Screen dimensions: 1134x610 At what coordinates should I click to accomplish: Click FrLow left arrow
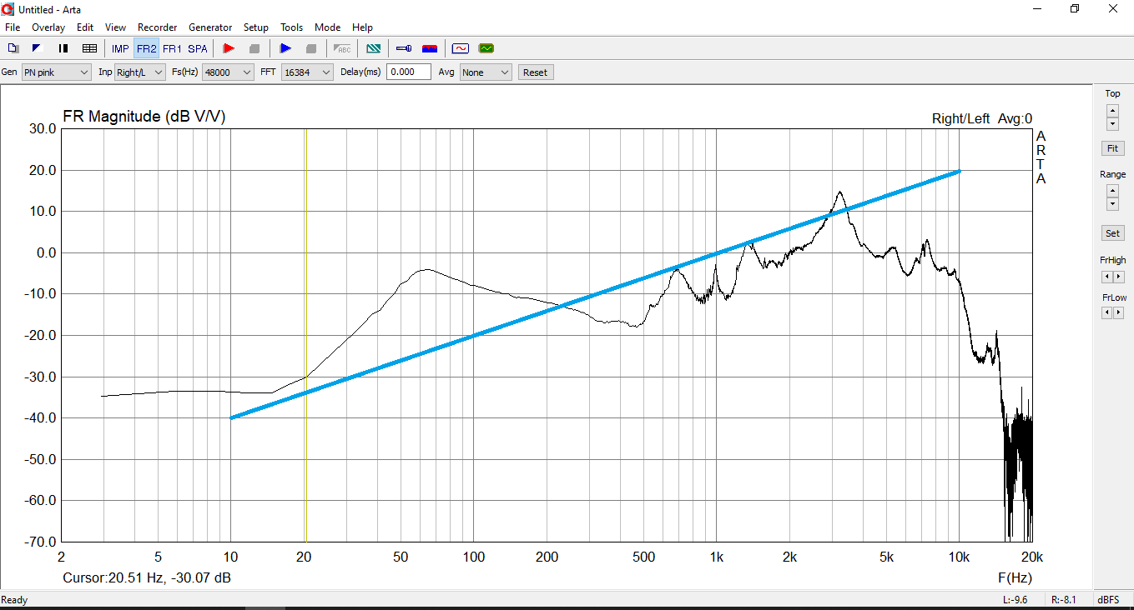pyautogui.click(x=1107, y=312)
